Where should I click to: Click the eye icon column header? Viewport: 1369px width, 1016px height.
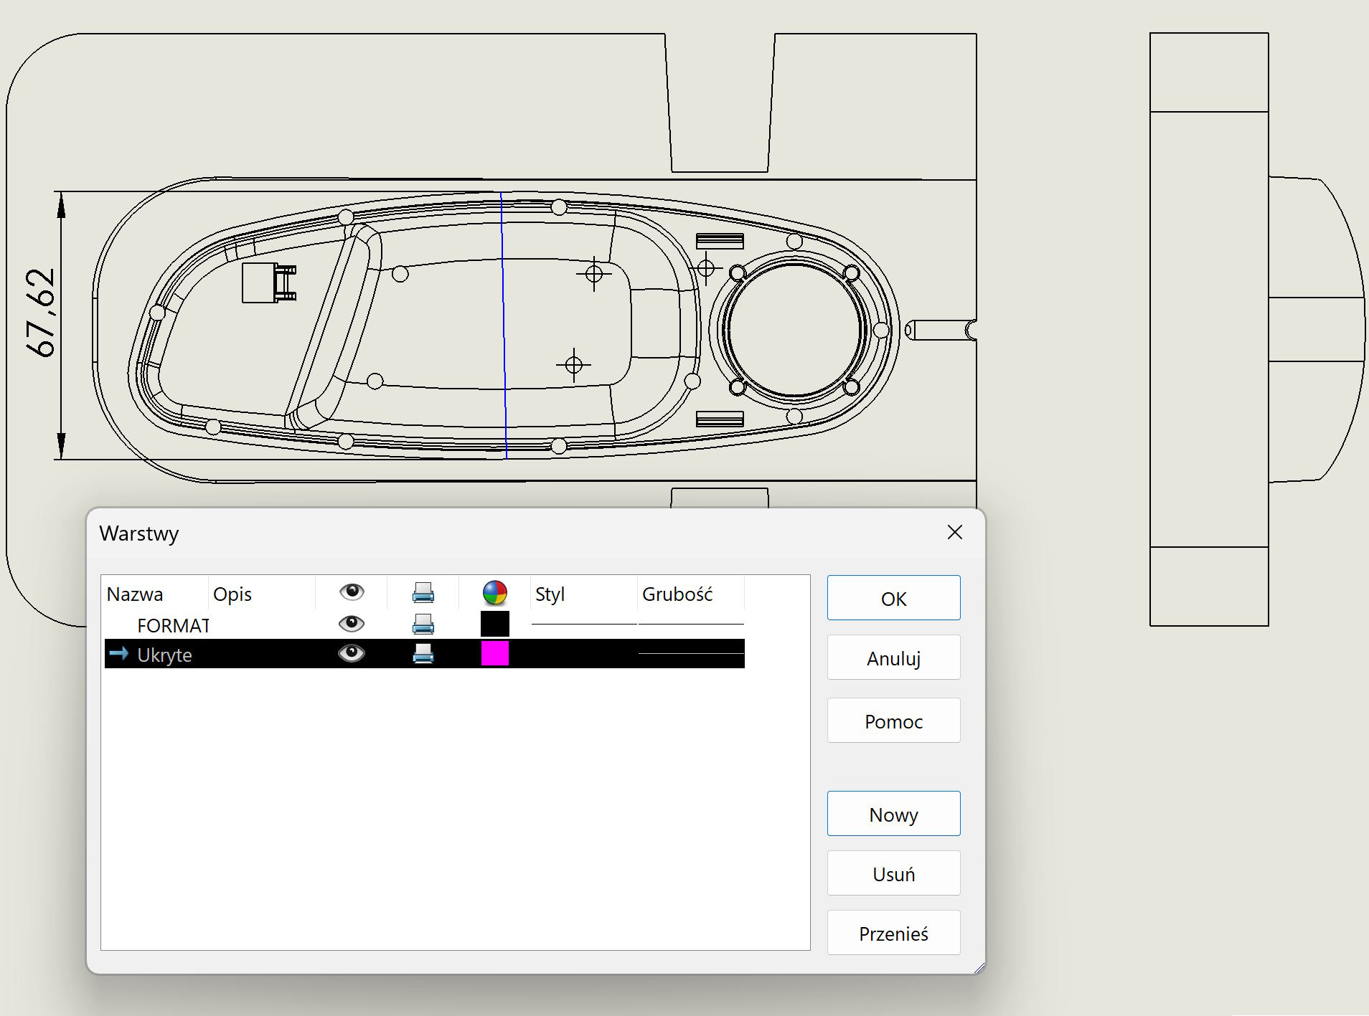352,592
